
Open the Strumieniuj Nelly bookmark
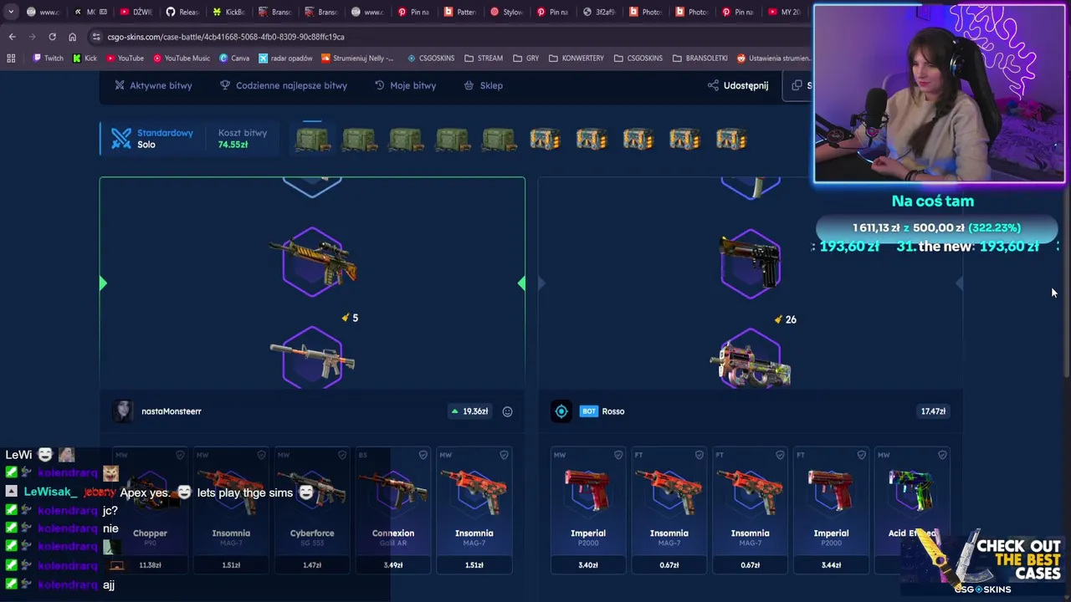[357, 59]
